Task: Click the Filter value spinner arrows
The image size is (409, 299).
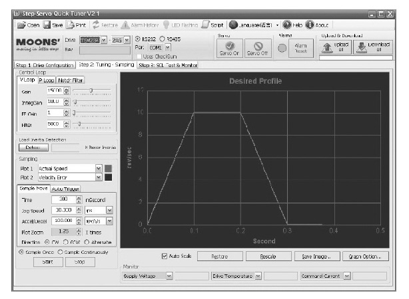Action: point(67,124)
